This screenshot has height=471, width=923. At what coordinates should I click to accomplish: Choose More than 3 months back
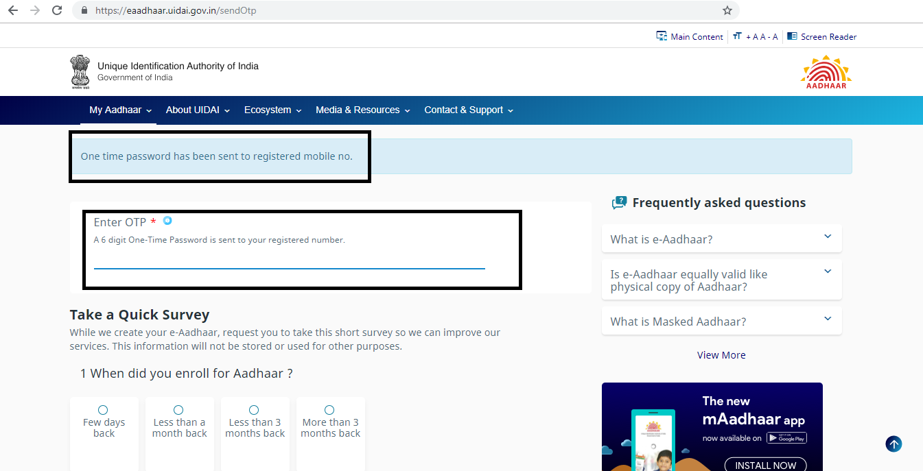[x=330, y=409]
